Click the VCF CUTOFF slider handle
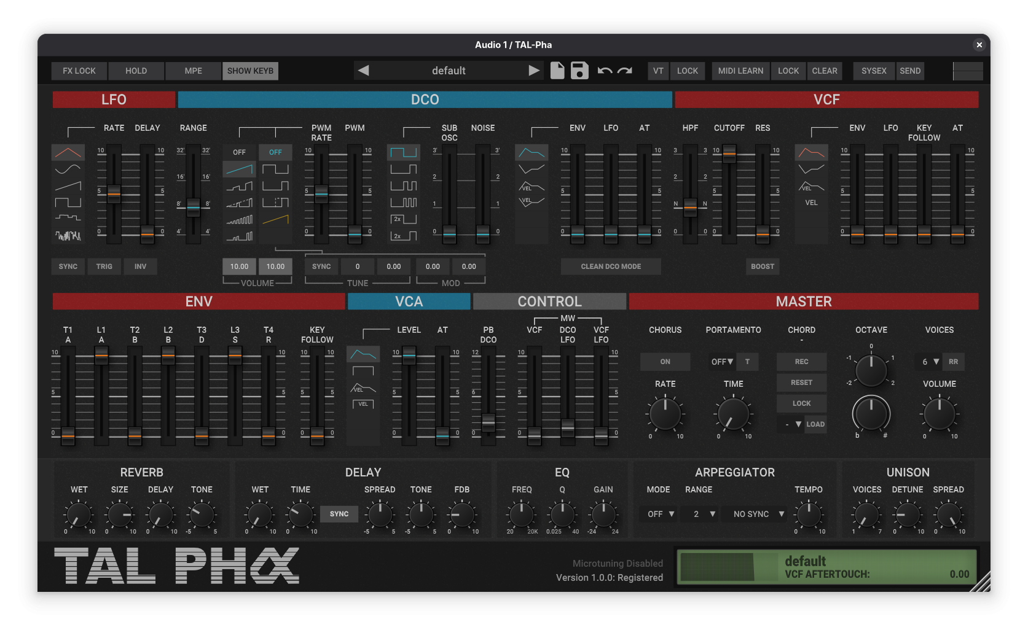This screenshot has height=633, width=1028. click(729, 153)
